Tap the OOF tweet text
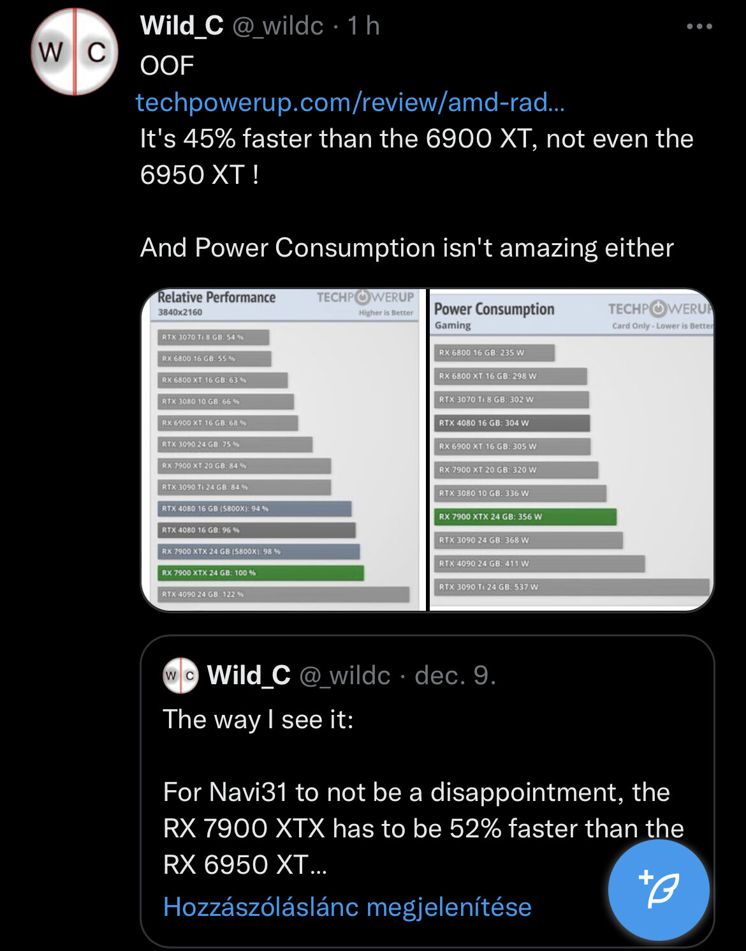 click(167, 66)
